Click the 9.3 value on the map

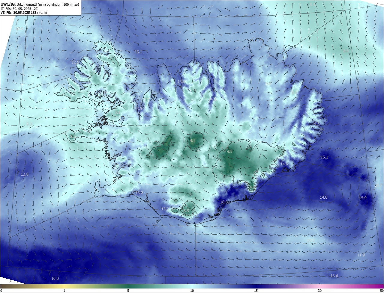29,124
